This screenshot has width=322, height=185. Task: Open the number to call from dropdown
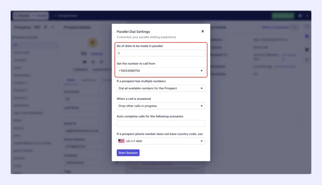[161, 71]
